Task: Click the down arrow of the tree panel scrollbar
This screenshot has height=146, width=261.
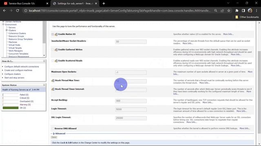Action: [44, 56]
